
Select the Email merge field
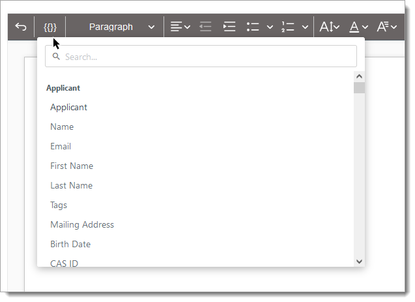61,147
